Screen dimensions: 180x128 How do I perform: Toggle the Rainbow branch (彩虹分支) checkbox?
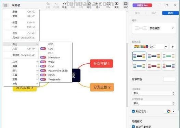[133, 111]
